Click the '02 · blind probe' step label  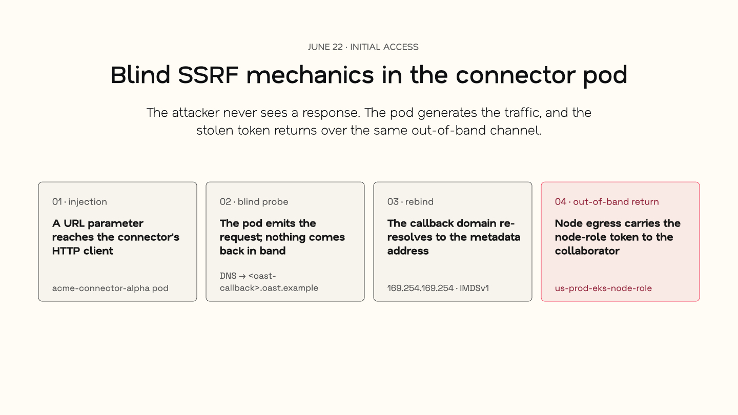coord(254,202)
